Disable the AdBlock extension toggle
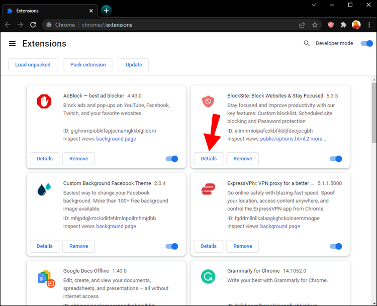 tap(172, 159)
